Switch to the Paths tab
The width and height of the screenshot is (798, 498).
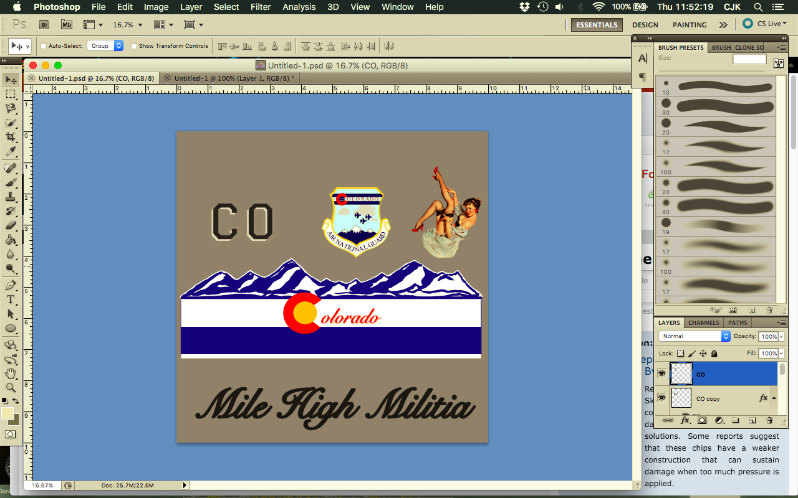click(x=738, y=322)
